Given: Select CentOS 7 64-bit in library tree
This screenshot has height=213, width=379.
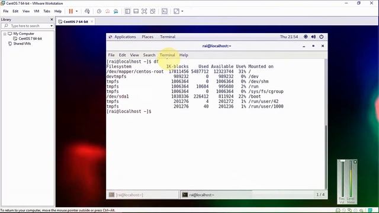Looking at the screenshot, I should [30, 38].
